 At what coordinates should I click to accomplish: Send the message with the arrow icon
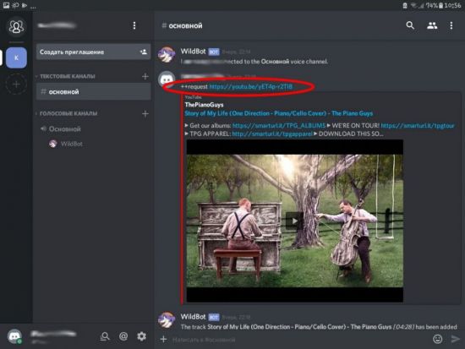455,339
